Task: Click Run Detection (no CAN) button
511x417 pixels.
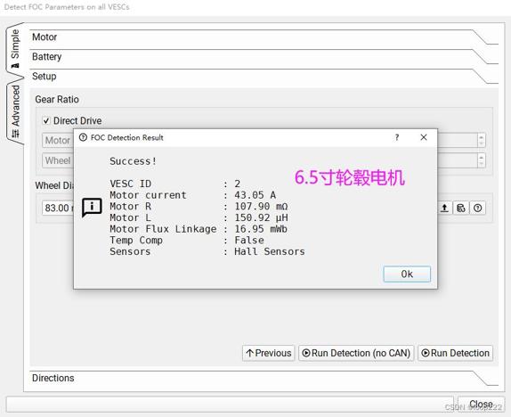Action: coord(356,353)
